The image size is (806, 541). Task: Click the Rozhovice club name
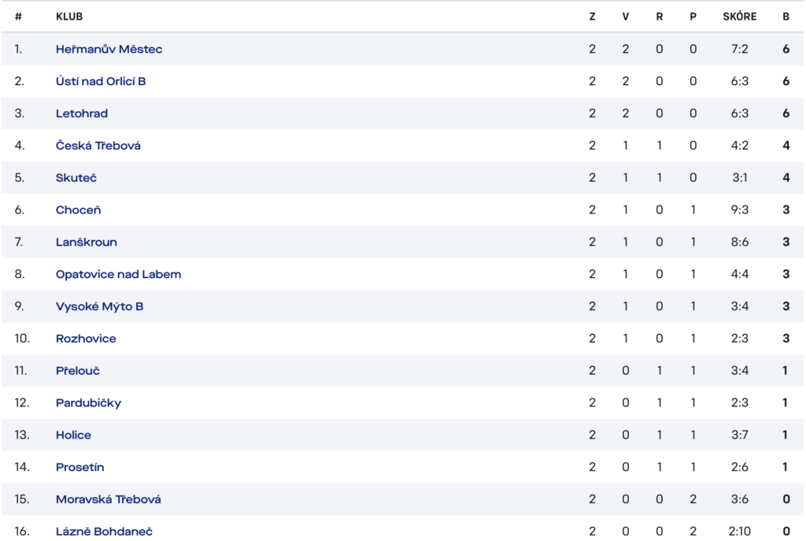click(86, 339)
